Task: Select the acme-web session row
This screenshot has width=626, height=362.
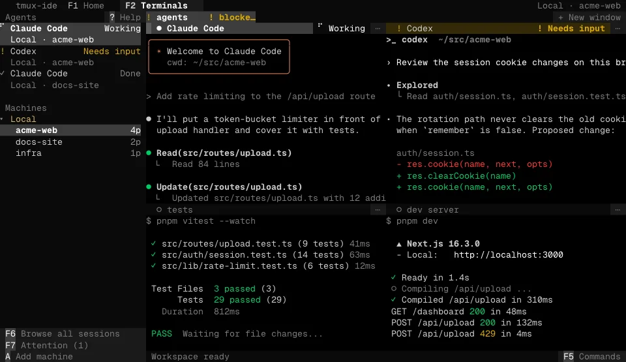Action: pyautogui.click(x=70, y=130)
